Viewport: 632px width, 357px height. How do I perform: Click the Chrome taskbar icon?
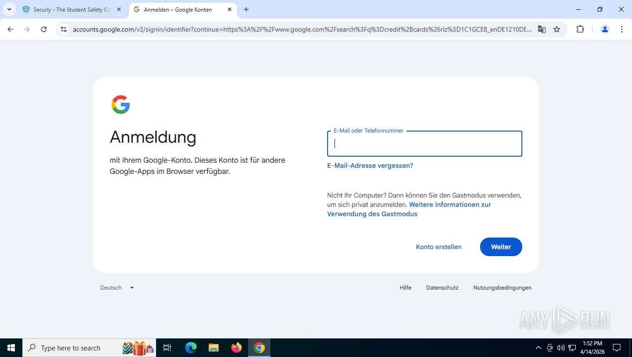[259, 348]
